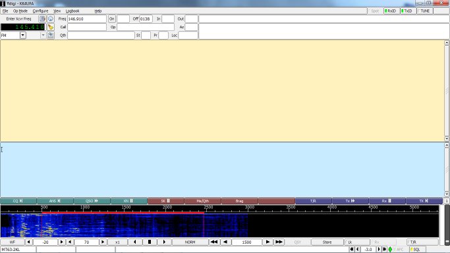
Task: Toggle TxID indicator button
Action: coord(408,11)
